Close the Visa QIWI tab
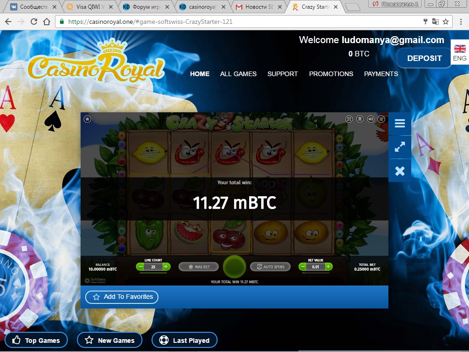This screenshot has height=352, width=469. [111, 6]
